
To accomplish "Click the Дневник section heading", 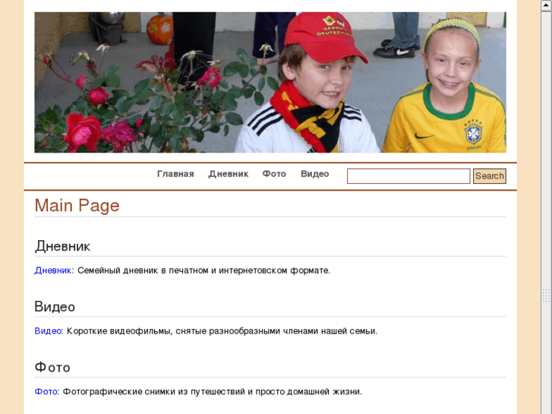I will [x=62, y=246].
